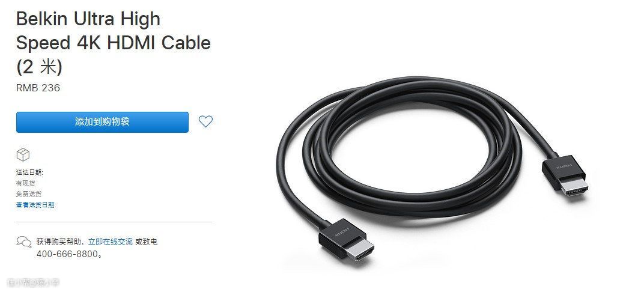Click the watermark at bottom-left corner
The width and height of the screenshot is (635, 295).
(33, 282)
